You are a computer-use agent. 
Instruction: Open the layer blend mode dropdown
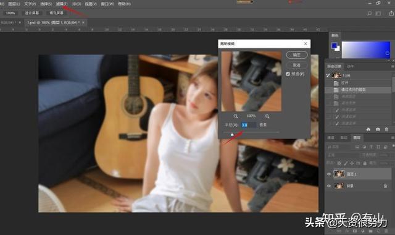click(342, 155)
